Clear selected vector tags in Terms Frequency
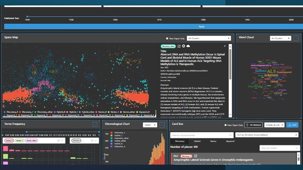303x170 pixels. (x=58, y=141)
